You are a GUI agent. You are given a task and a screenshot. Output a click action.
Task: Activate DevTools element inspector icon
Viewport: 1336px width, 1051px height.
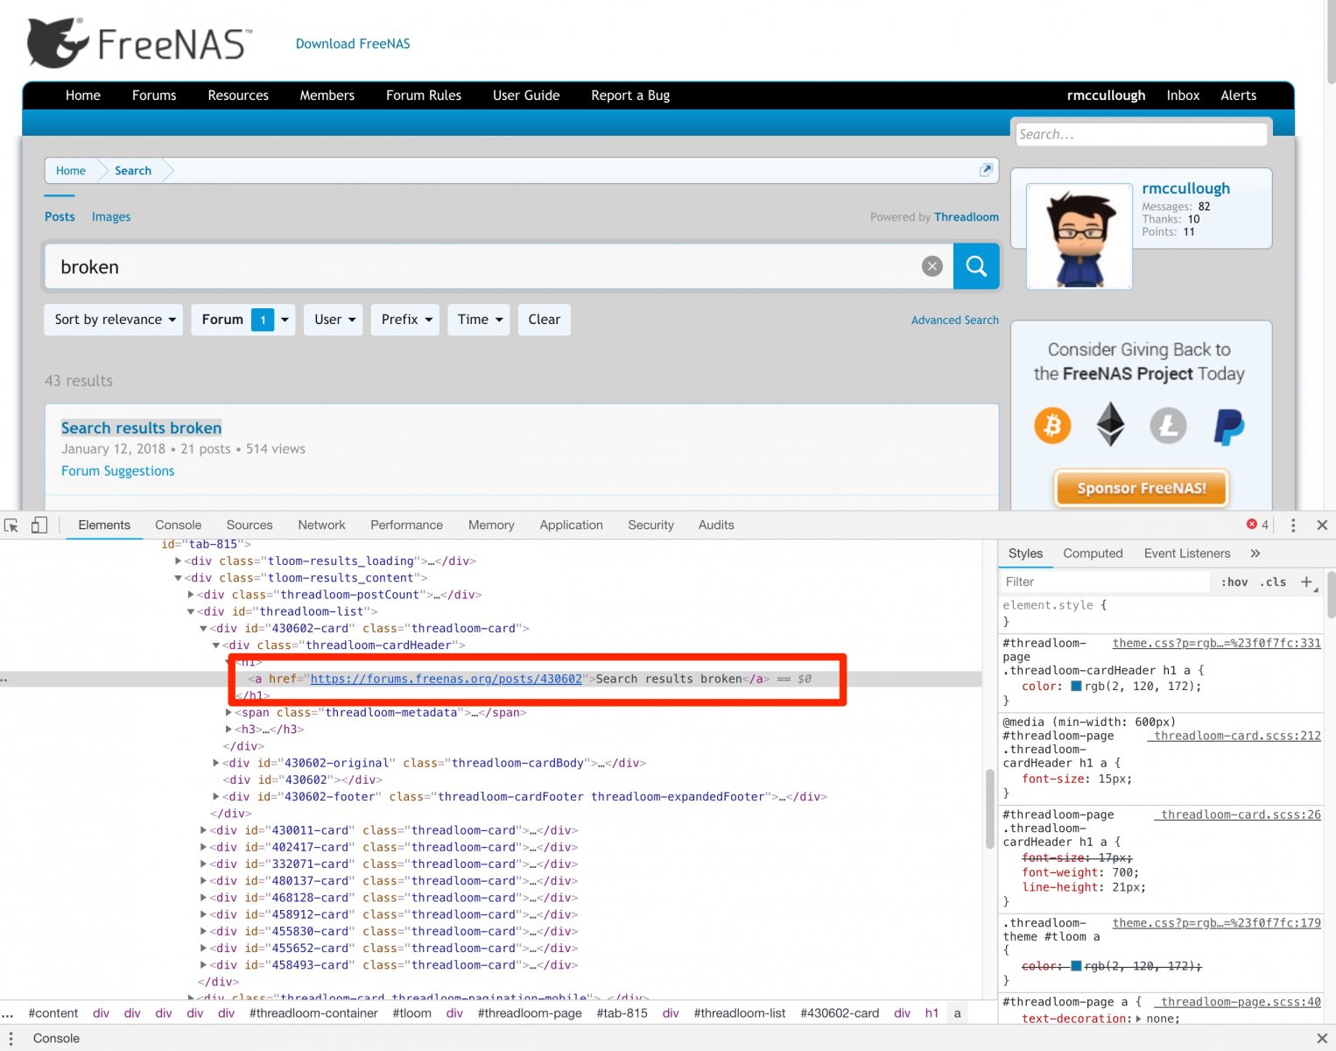(x=11, y=525)
